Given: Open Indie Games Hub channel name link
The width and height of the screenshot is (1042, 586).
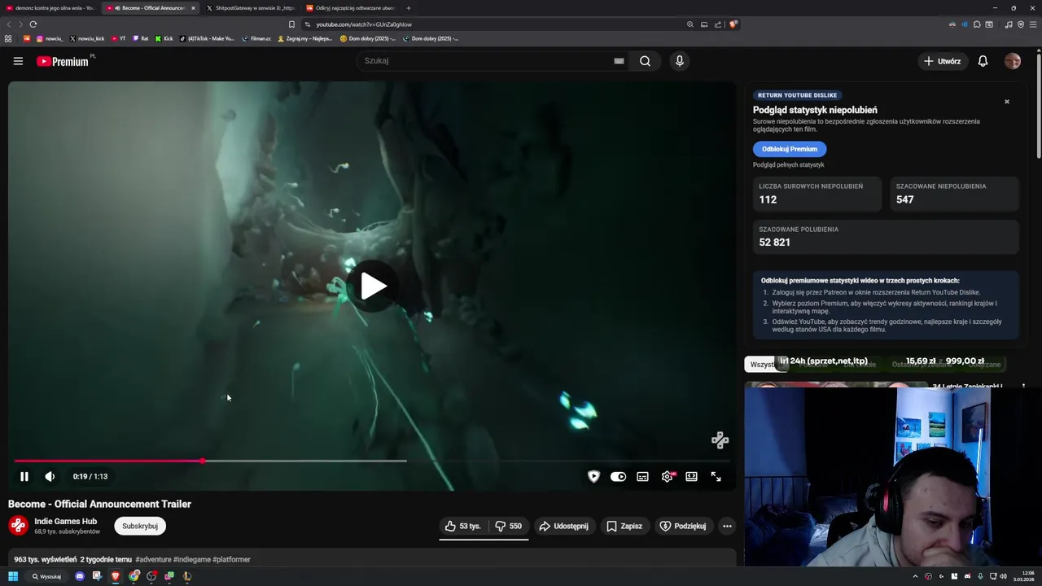Looking at the screenshot, I should (x=65, y=521).
